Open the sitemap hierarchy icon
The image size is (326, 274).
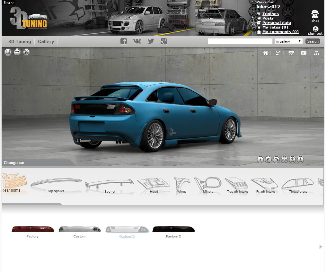pos(317,53)
